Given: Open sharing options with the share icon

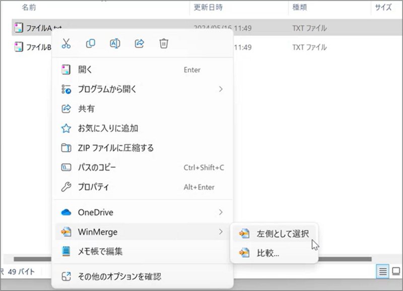Looking at the screenshot, I should [140, 44].
